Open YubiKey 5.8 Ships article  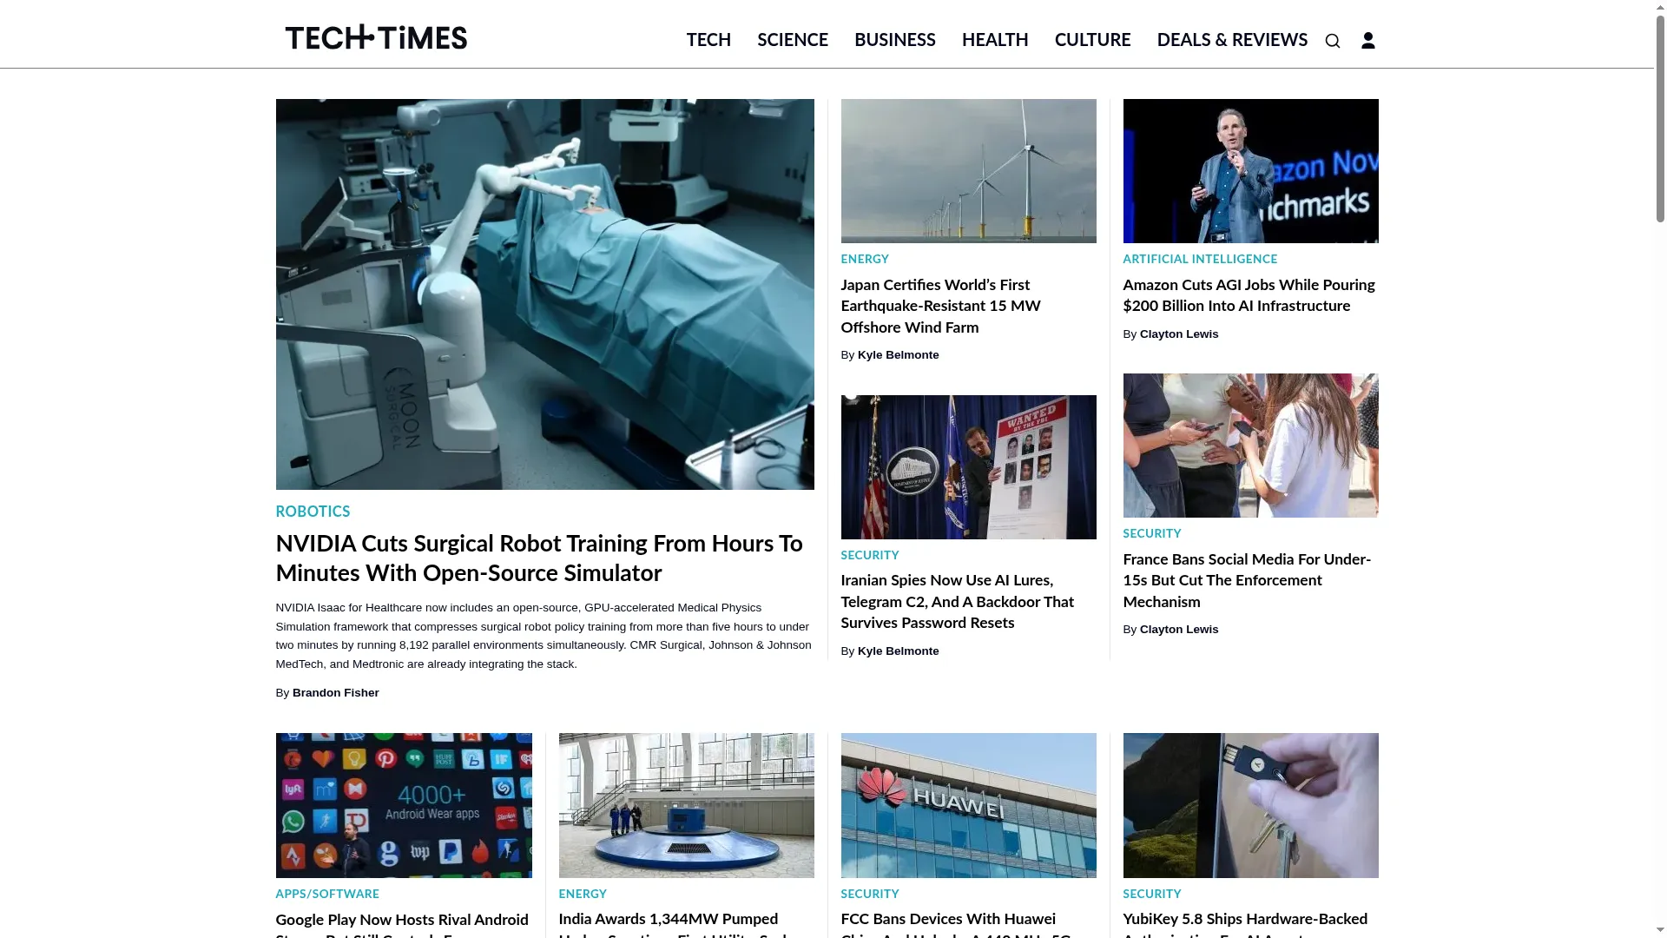(1245, 923)
